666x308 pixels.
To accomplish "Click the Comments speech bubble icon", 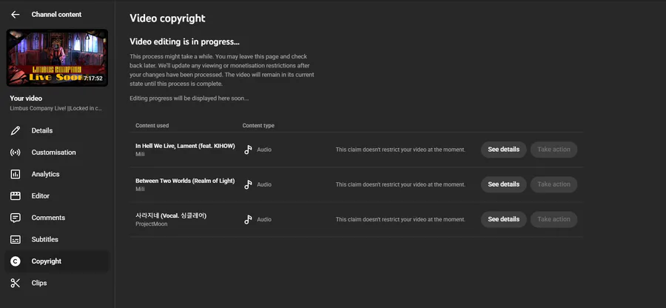I will click(x=16, y=218).
